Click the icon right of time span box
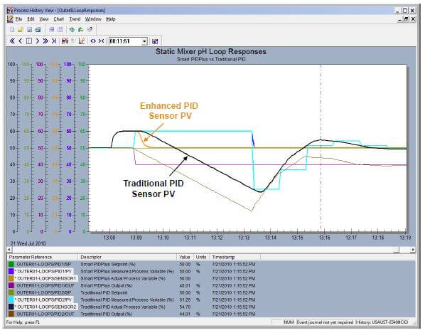The width and height of the screenshot is (425, 333). coord(155,41)
